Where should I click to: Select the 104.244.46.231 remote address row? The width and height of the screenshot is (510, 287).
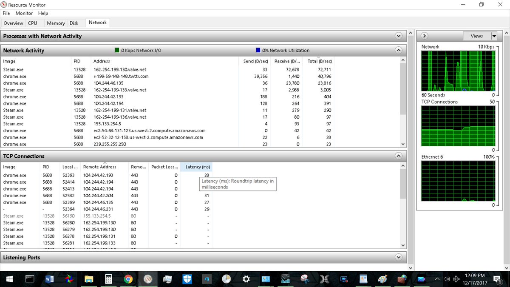106,209
